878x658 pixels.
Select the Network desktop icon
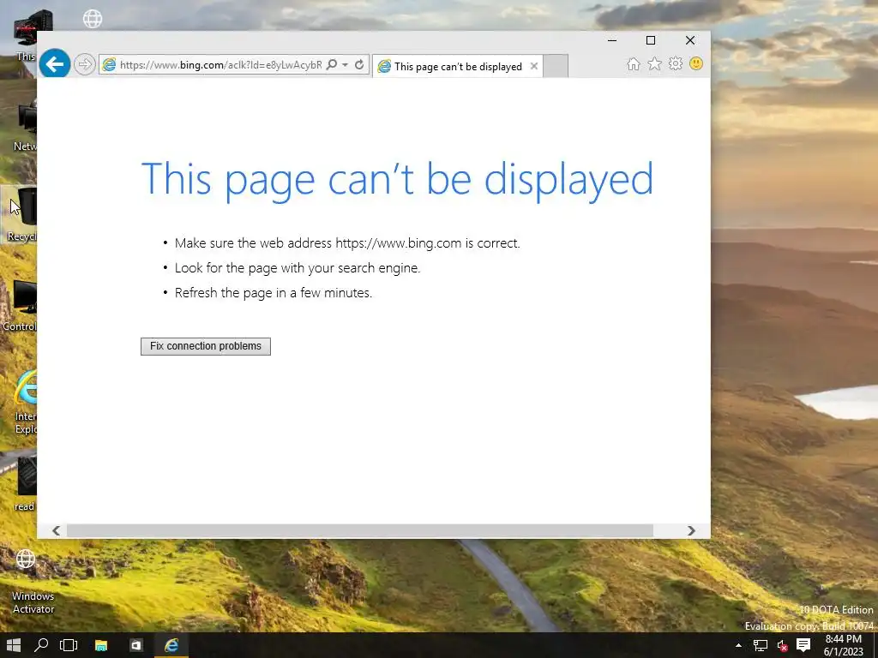pyautogui.click(x=25, y=126)
